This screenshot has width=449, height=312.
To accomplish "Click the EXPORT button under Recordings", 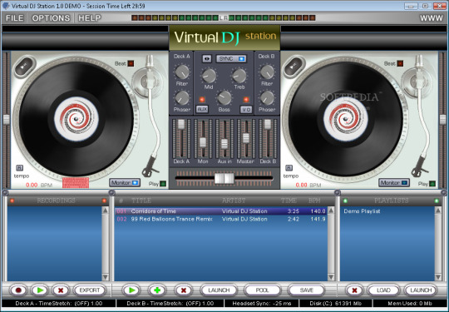I will coord(89,290).
